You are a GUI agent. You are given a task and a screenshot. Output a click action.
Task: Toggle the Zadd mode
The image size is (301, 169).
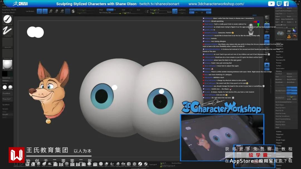(123, 10)
